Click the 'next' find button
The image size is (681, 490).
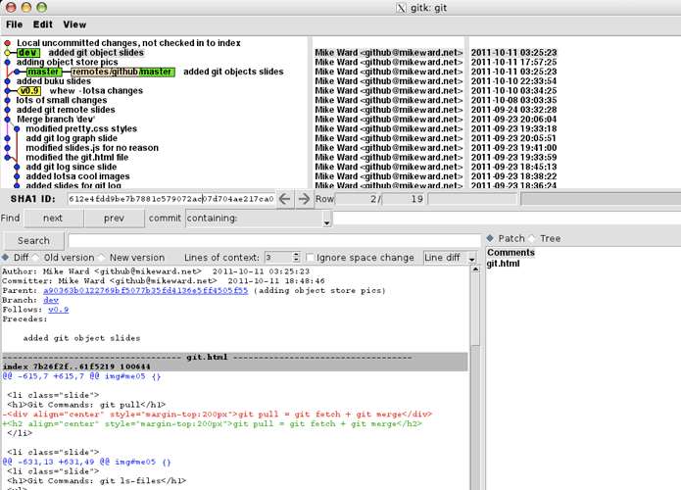click(x=53, y=219)
